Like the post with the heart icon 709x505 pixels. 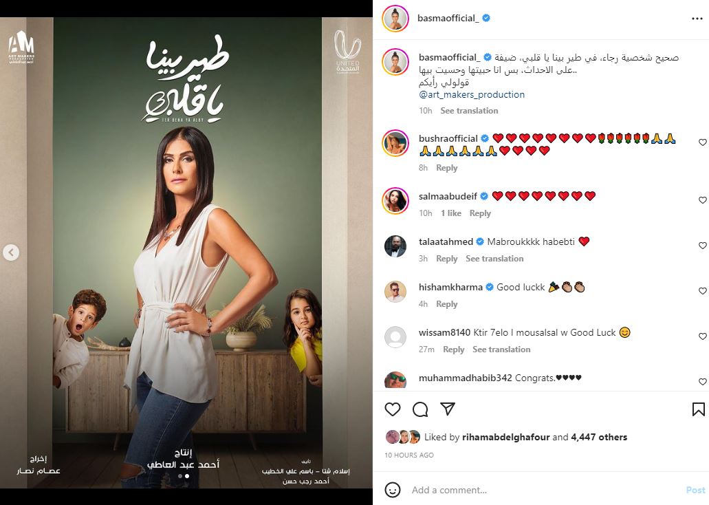(x=393, y=409)
